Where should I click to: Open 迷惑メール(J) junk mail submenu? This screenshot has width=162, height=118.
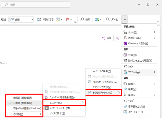click(139, 38)
